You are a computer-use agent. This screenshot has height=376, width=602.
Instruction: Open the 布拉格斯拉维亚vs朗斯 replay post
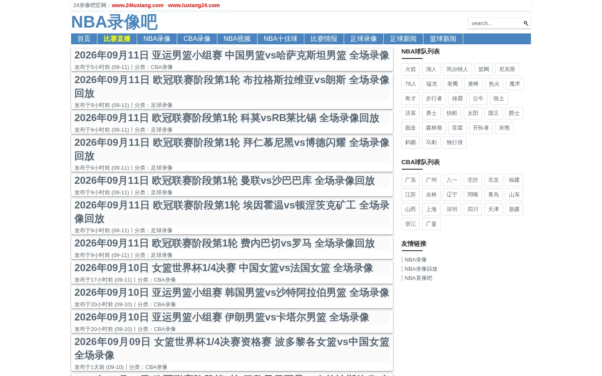pos(232,86)
